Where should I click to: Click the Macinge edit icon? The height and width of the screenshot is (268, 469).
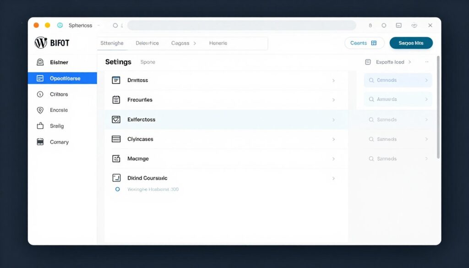pyautogui.click(x=116, y=159)
